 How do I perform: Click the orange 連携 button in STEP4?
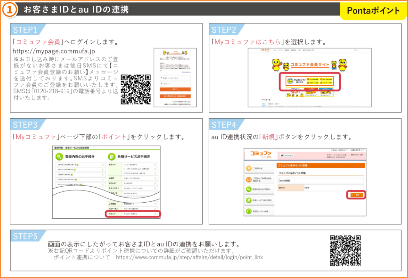point(356,195)
